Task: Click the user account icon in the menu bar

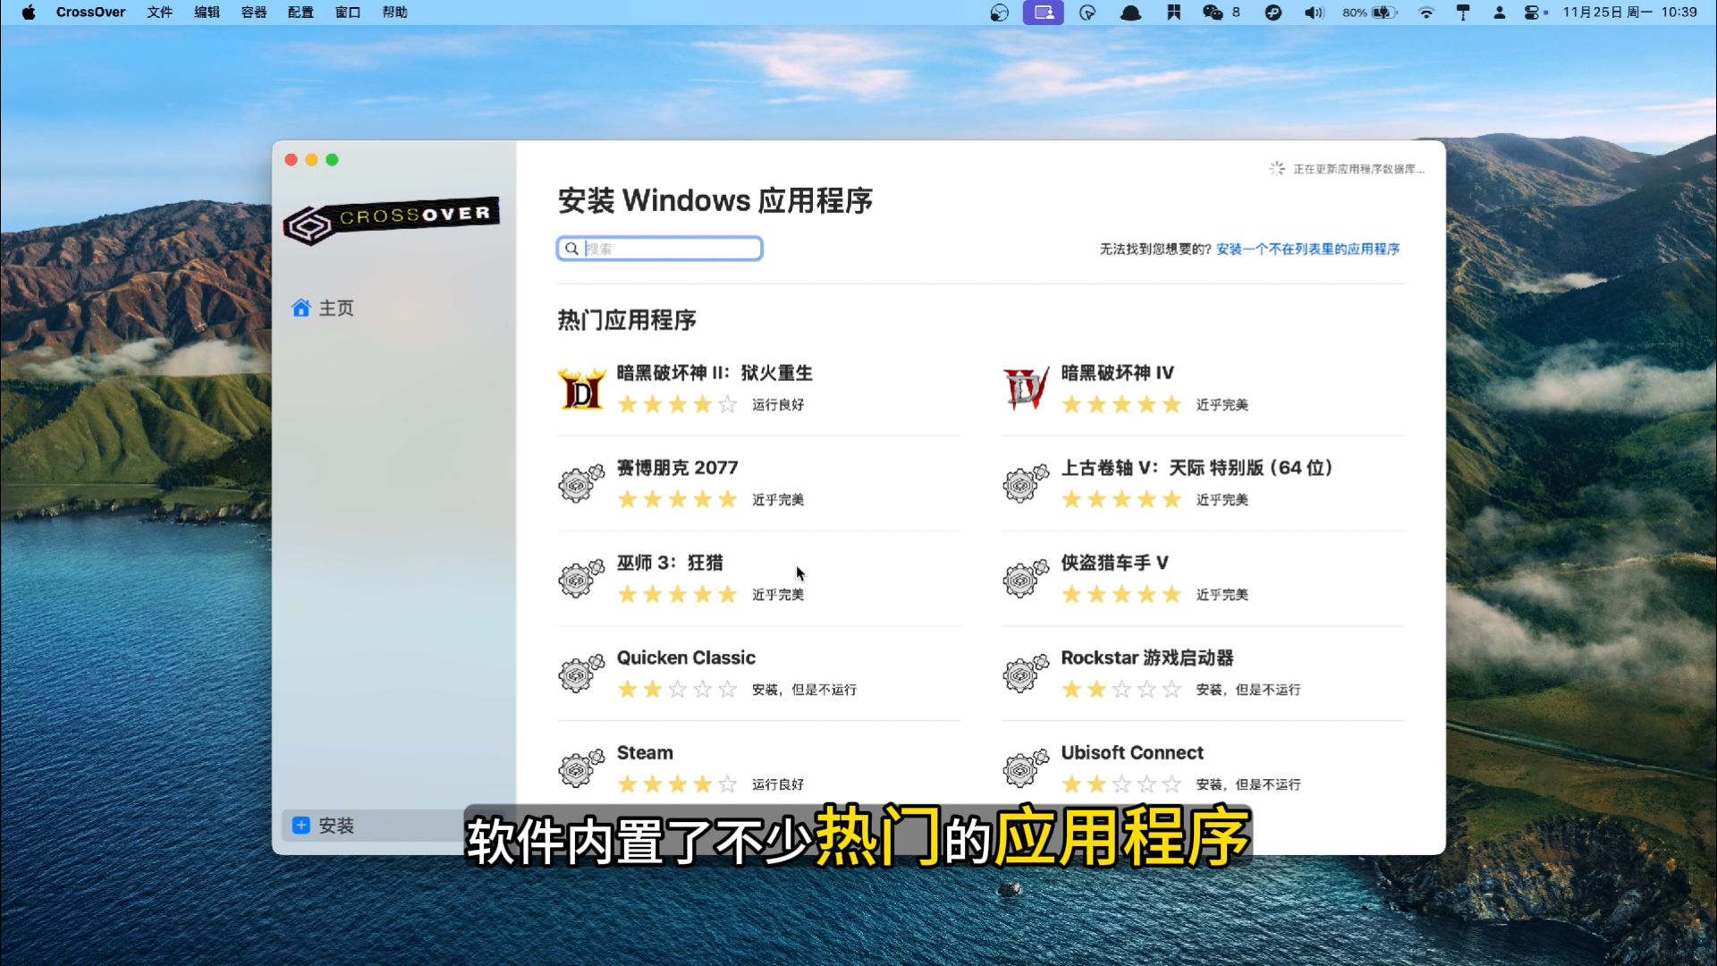Action: pos(1500,13)
